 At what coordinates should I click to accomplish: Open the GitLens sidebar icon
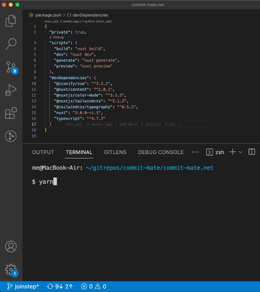click(x=11, y=136)
